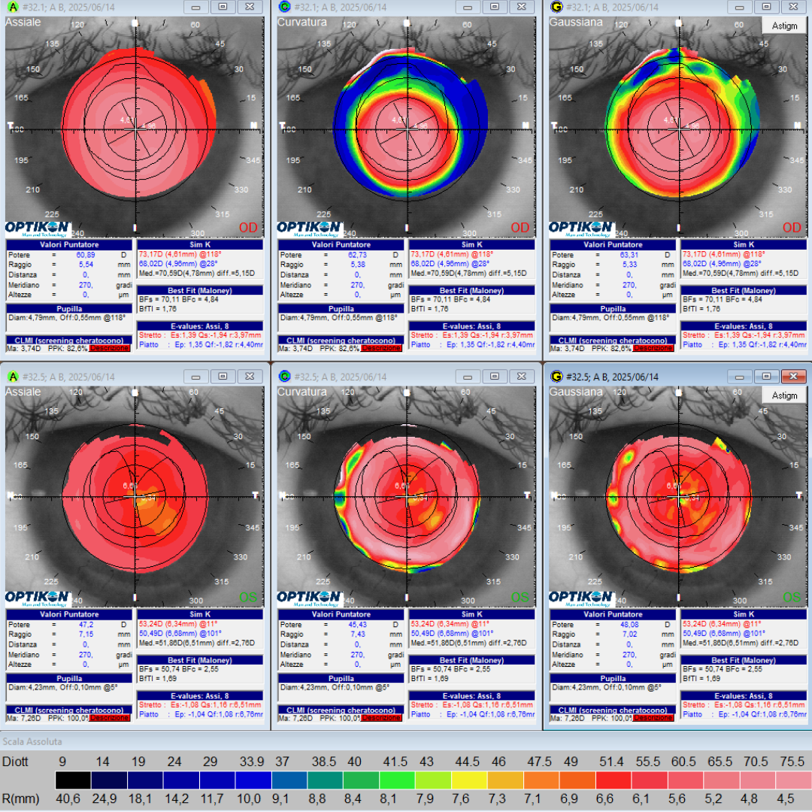Select the 75.5 diopter pink swatch on the scale
The image size is (812, 812).
point(793,782)
